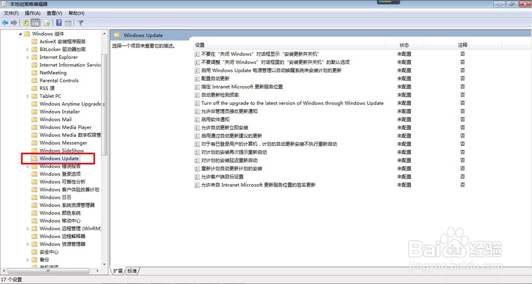Select '对计划的安装再次提示重新启动' policy

(x=234, y=152)
